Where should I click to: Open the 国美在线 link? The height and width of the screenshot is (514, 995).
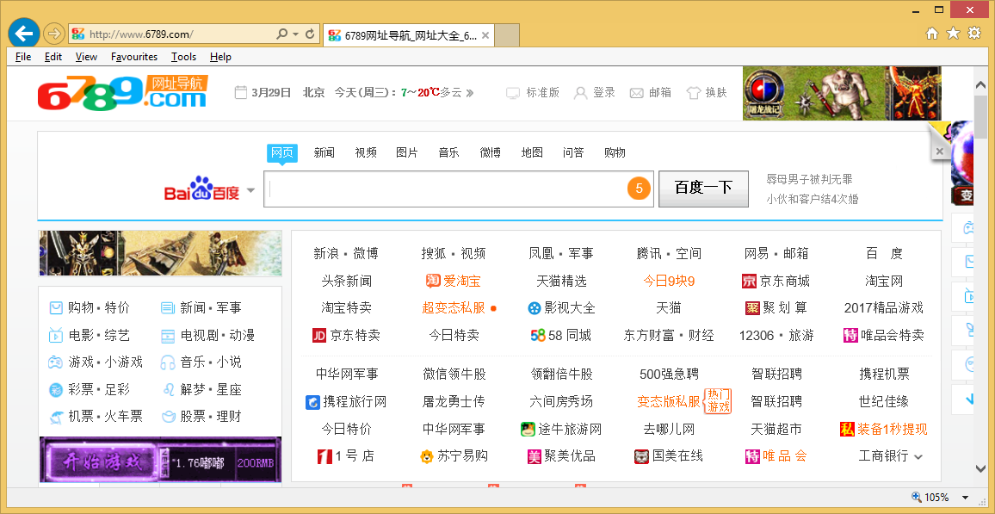coord(669,456)
